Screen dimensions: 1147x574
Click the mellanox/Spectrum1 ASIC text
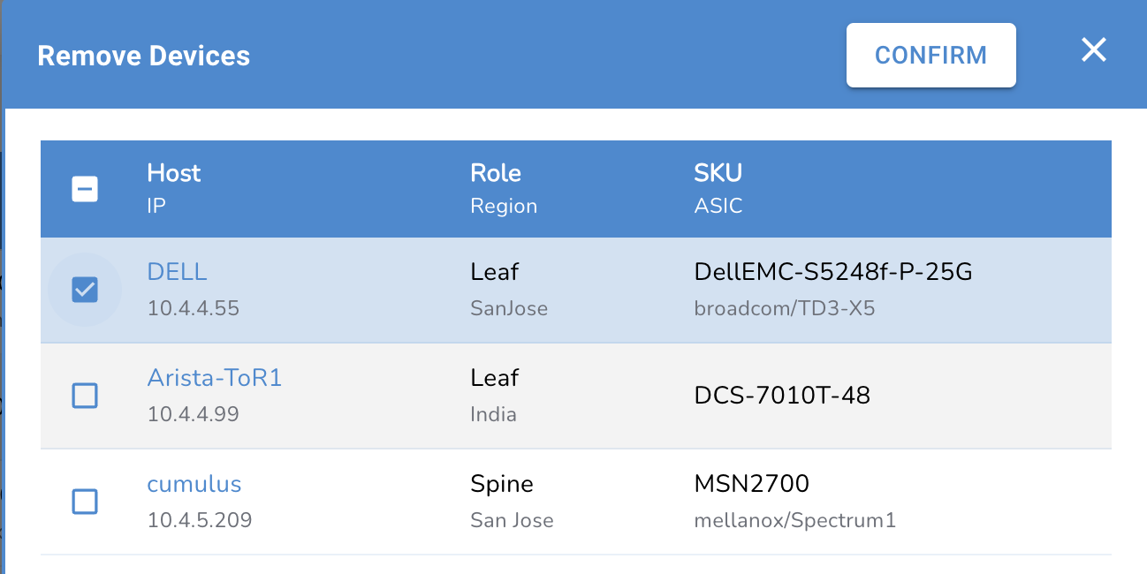(x=794, y=521)
